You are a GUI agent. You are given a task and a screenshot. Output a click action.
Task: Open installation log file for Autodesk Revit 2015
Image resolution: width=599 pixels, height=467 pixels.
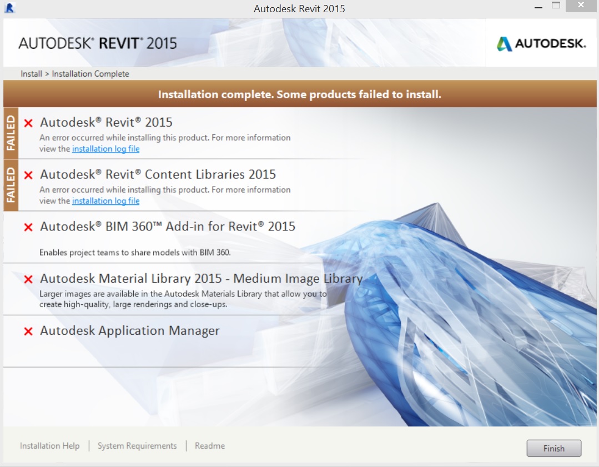point(106,149)
